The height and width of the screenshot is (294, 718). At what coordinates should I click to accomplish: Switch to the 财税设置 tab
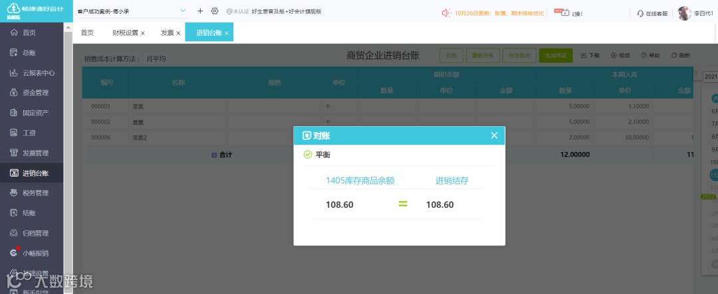click(x=125, y=33)
